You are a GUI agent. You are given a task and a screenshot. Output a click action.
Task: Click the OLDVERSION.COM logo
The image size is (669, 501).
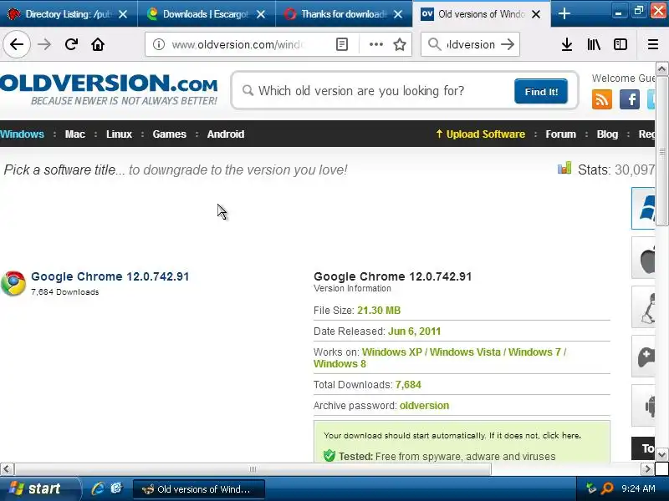click(109, 89)
